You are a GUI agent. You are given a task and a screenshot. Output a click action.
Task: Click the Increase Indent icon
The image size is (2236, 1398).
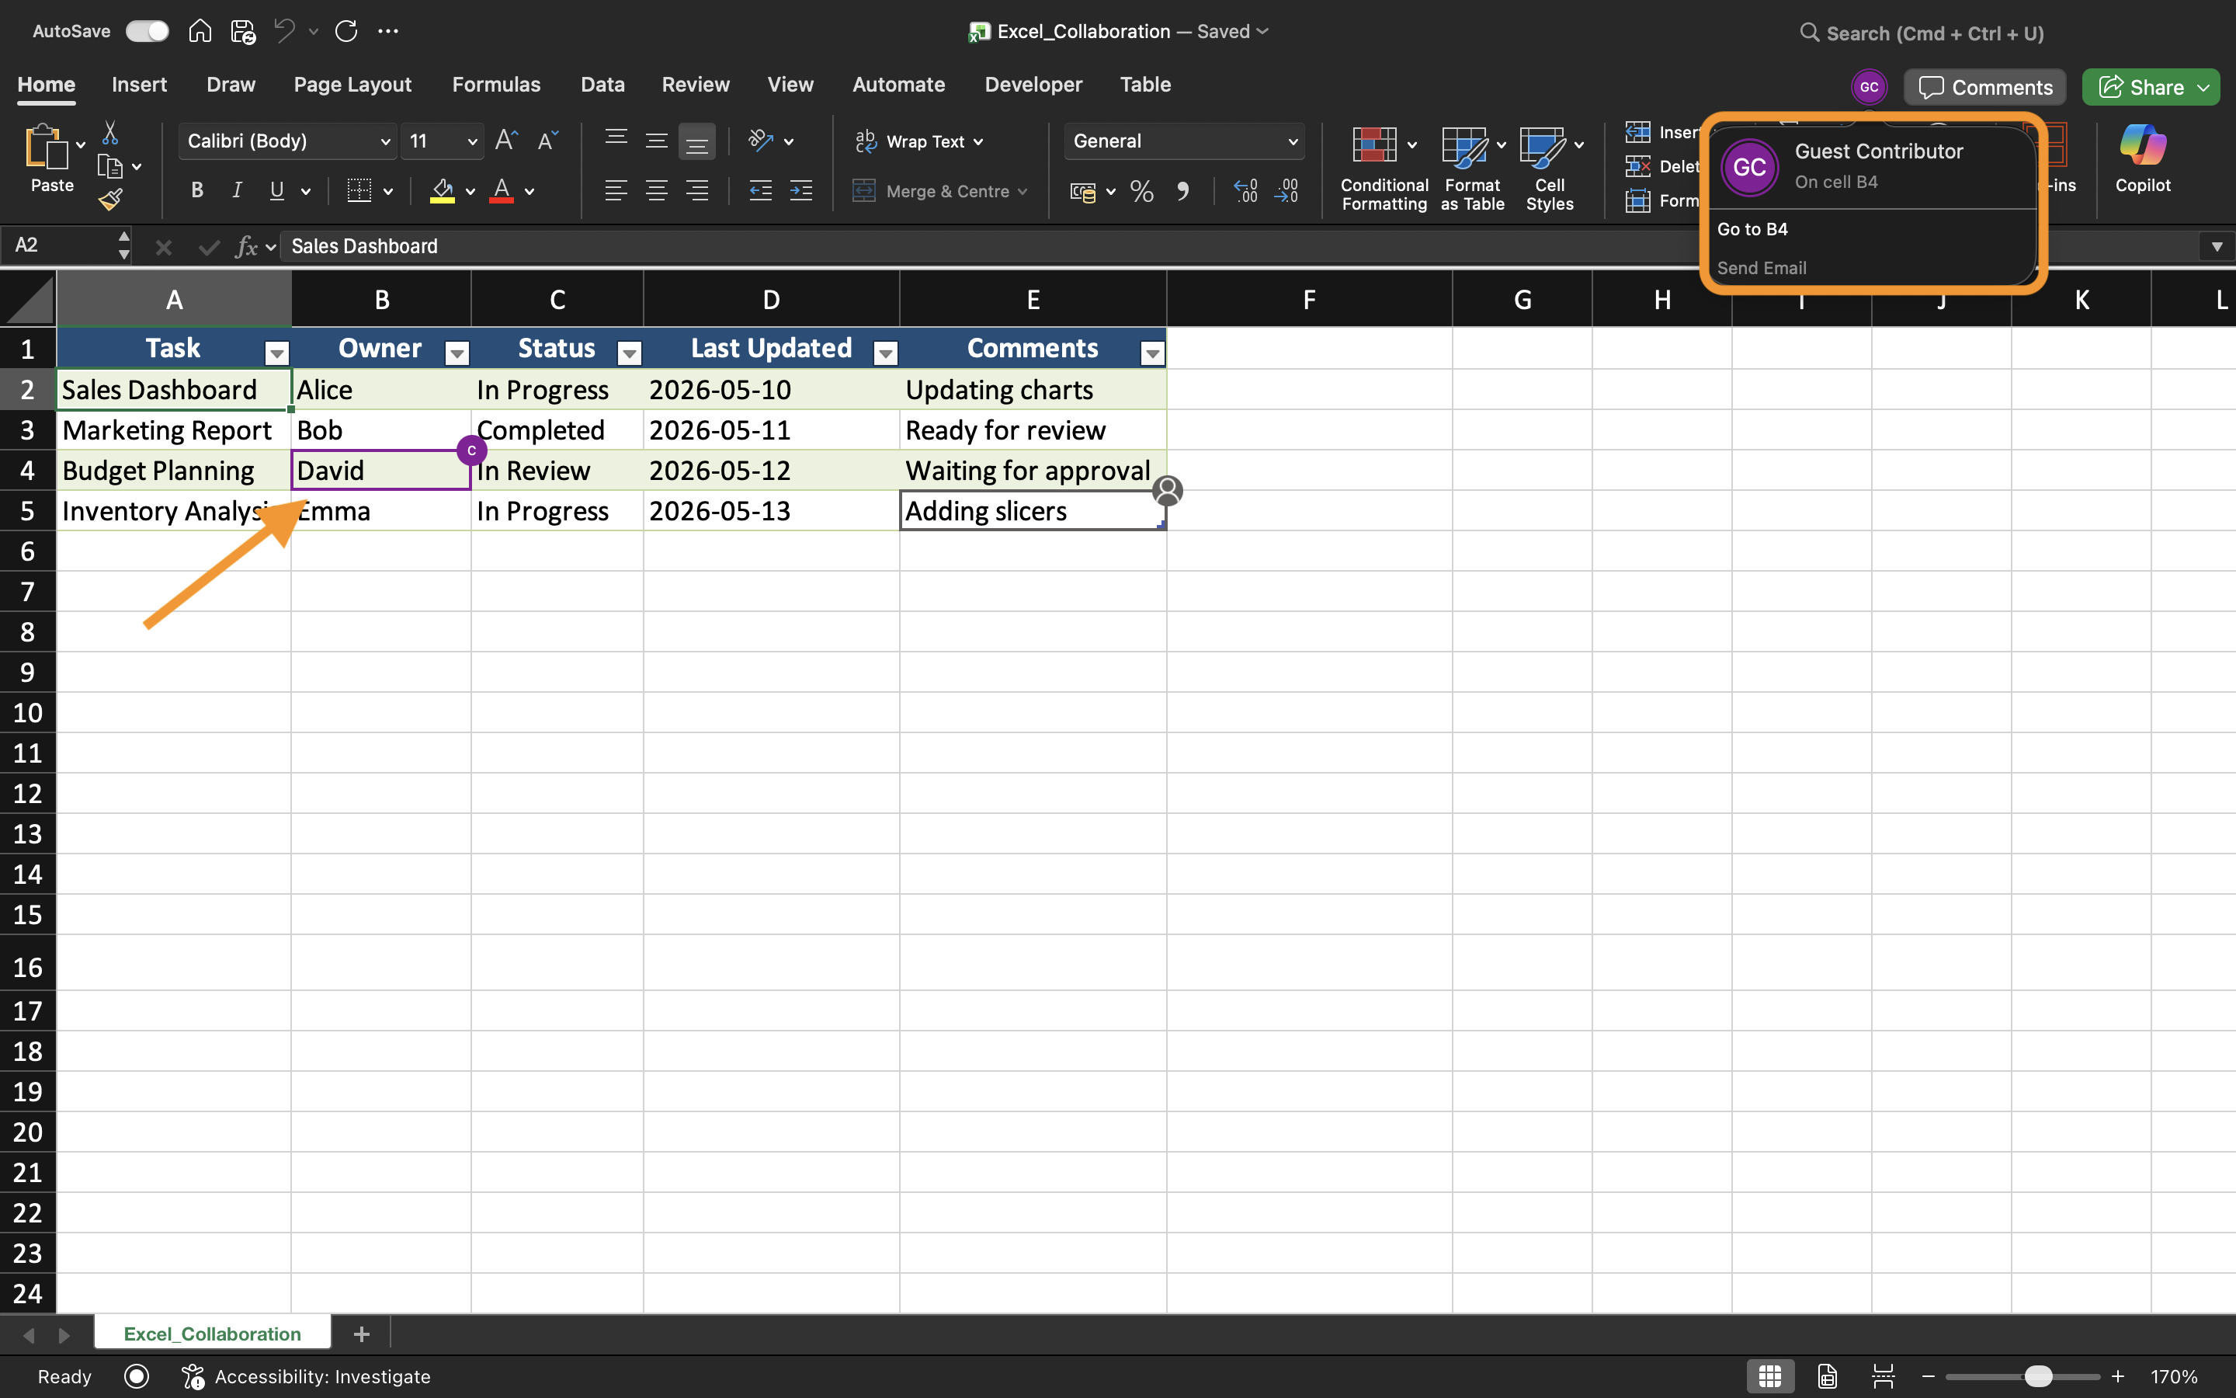pos(801,190)
